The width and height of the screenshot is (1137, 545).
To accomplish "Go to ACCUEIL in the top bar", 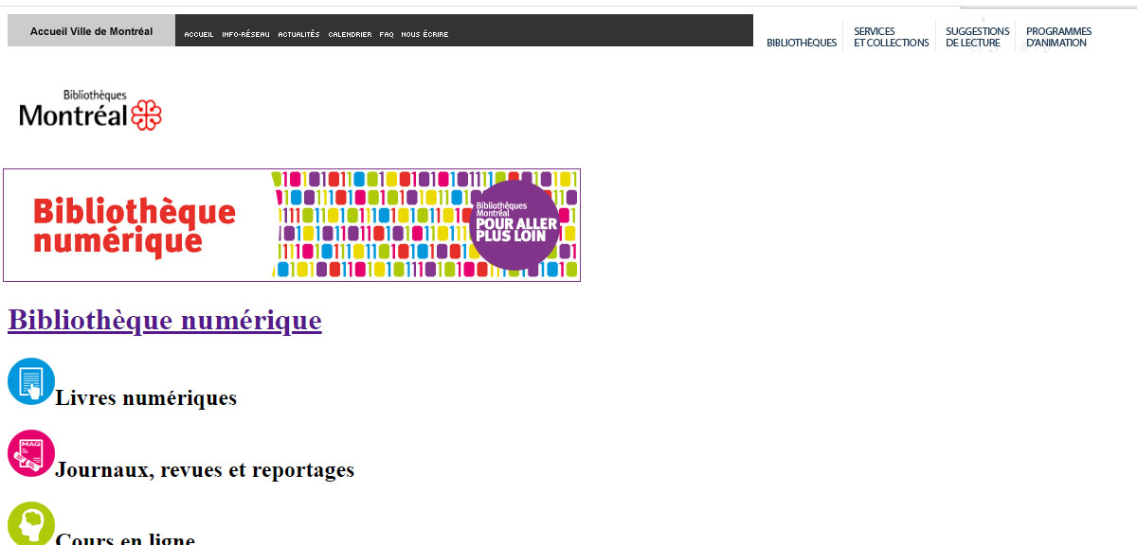I will (199, 34).
